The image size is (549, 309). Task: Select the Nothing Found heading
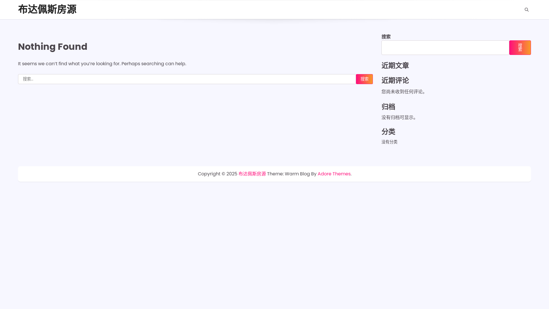(x=53, y=47)
